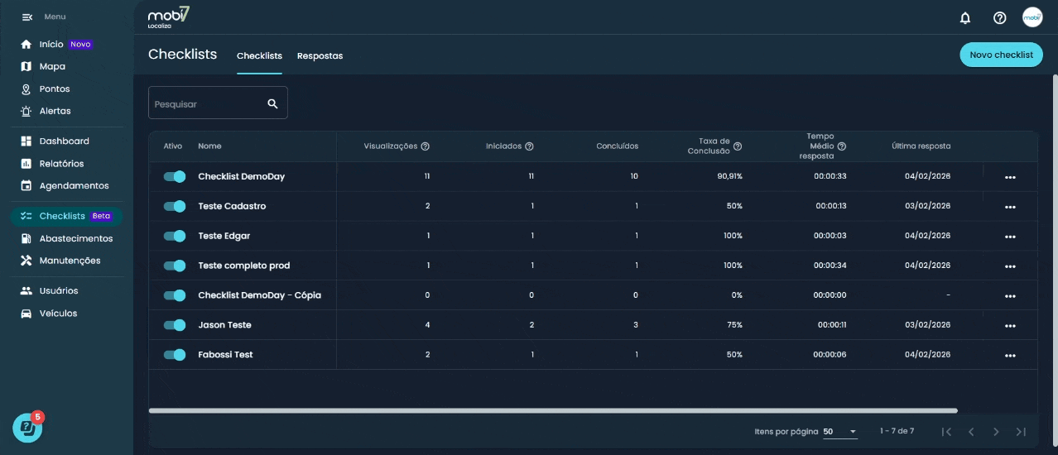Click the Iniciados column info icon

point(529,146)
